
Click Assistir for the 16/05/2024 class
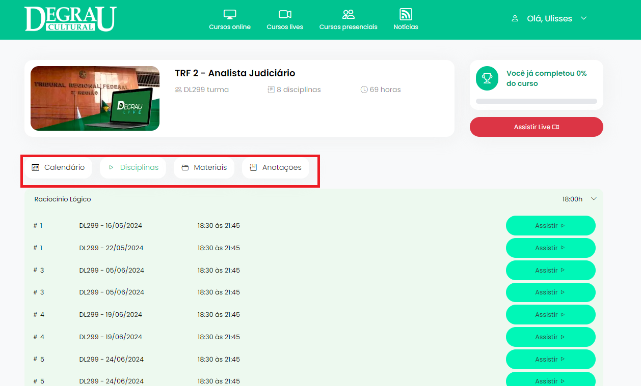pyautogui.click(x=550, y=226)
